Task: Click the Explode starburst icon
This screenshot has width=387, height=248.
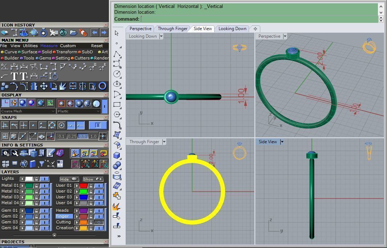Action: pyautogui.click(x=63, y=86)
